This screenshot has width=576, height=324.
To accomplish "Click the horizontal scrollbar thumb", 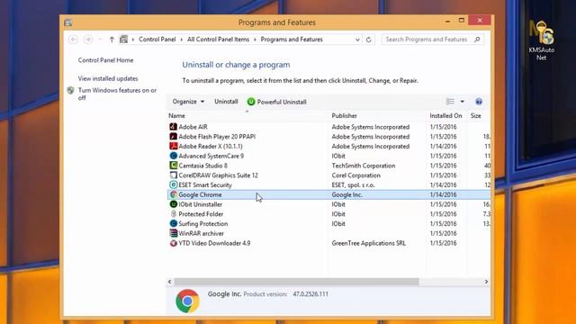I will click(296, 282).
